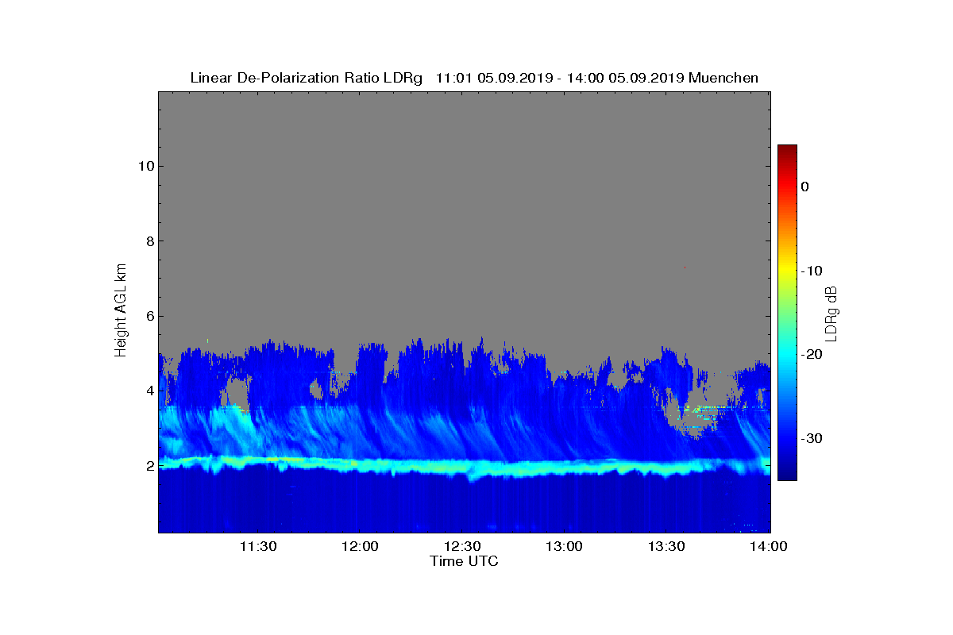Click the height tick label 4
Image resolution: width=953 pixels, height=635 pixels.
[149, 391]
